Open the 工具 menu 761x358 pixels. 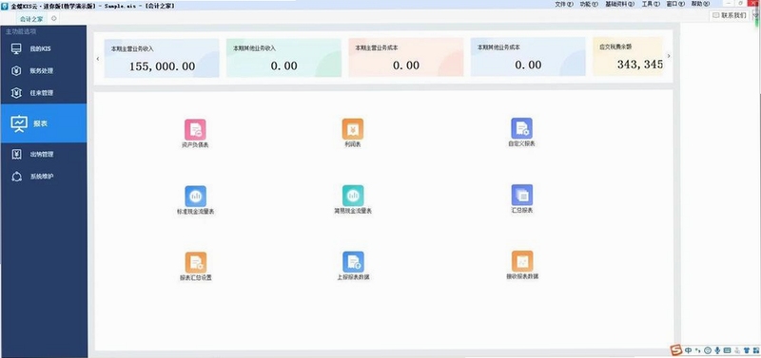pyautogui.click(x=651, y=4)
